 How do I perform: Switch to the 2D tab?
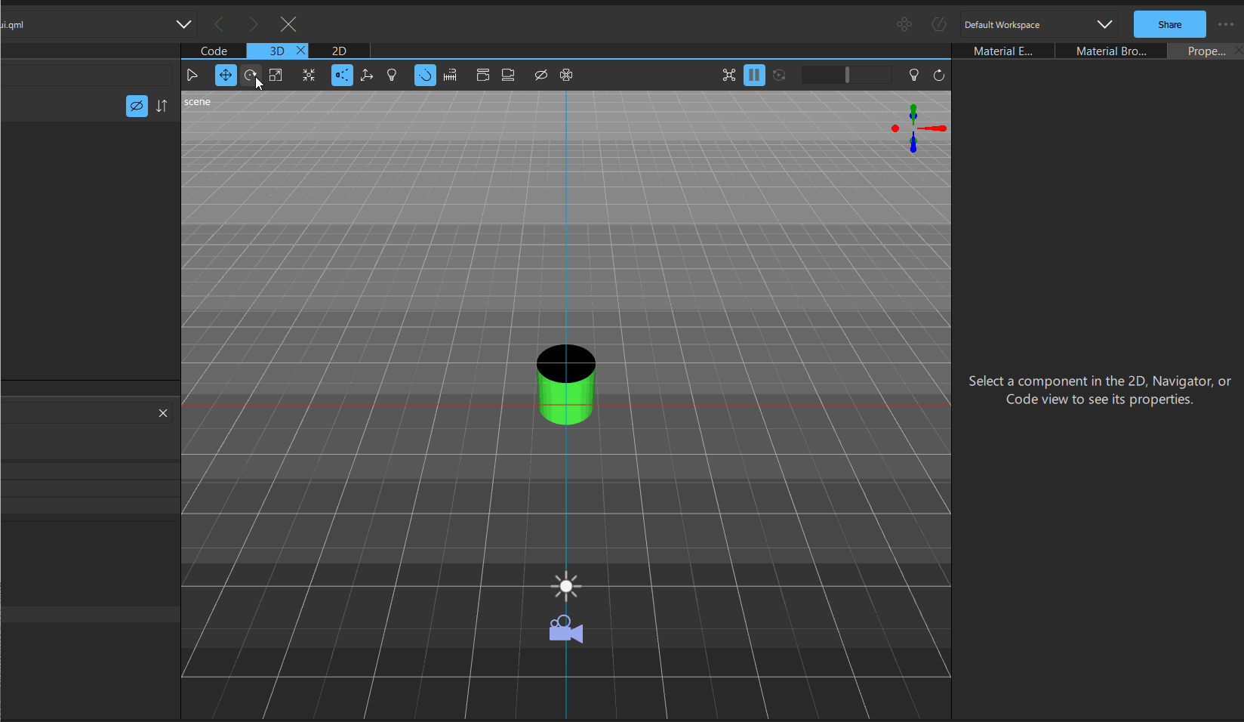pyautogui.click(x=339, y=51)
